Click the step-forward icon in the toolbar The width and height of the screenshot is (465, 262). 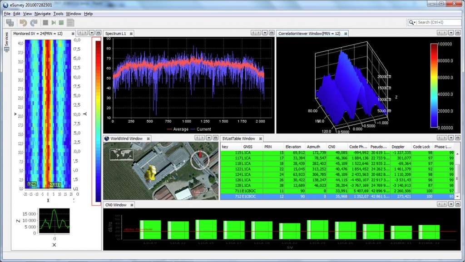coord(54,22)
